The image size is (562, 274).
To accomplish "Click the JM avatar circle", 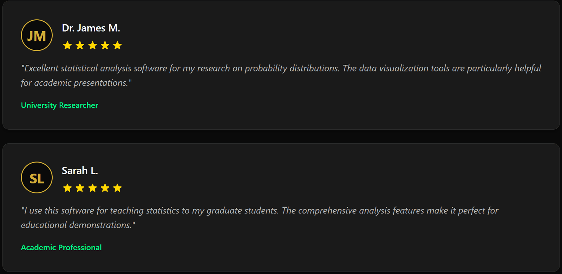I will point(37,35).
